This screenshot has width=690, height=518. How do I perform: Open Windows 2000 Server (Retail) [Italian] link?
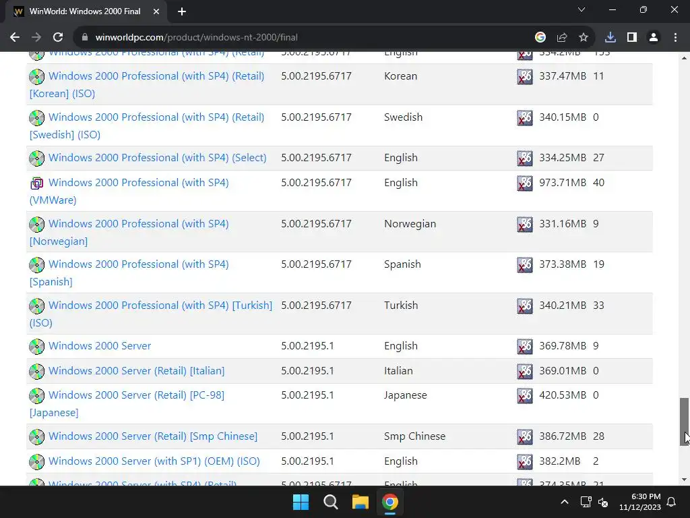tap(136, 371)
